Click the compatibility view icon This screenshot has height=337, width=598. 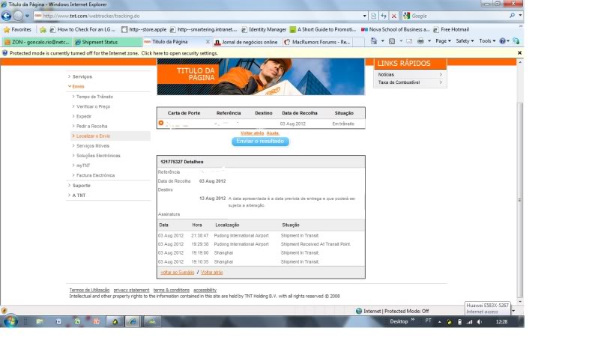[x=374, y=16]
